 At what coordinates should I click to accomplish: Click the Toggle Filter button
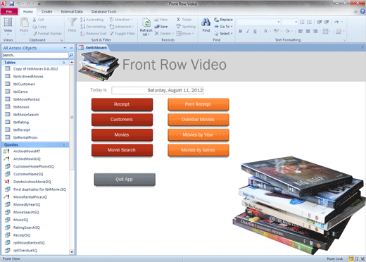(122, 34)
